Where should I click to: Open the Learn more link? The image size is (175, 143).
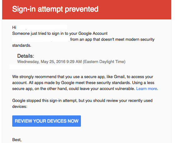(146, 89)
